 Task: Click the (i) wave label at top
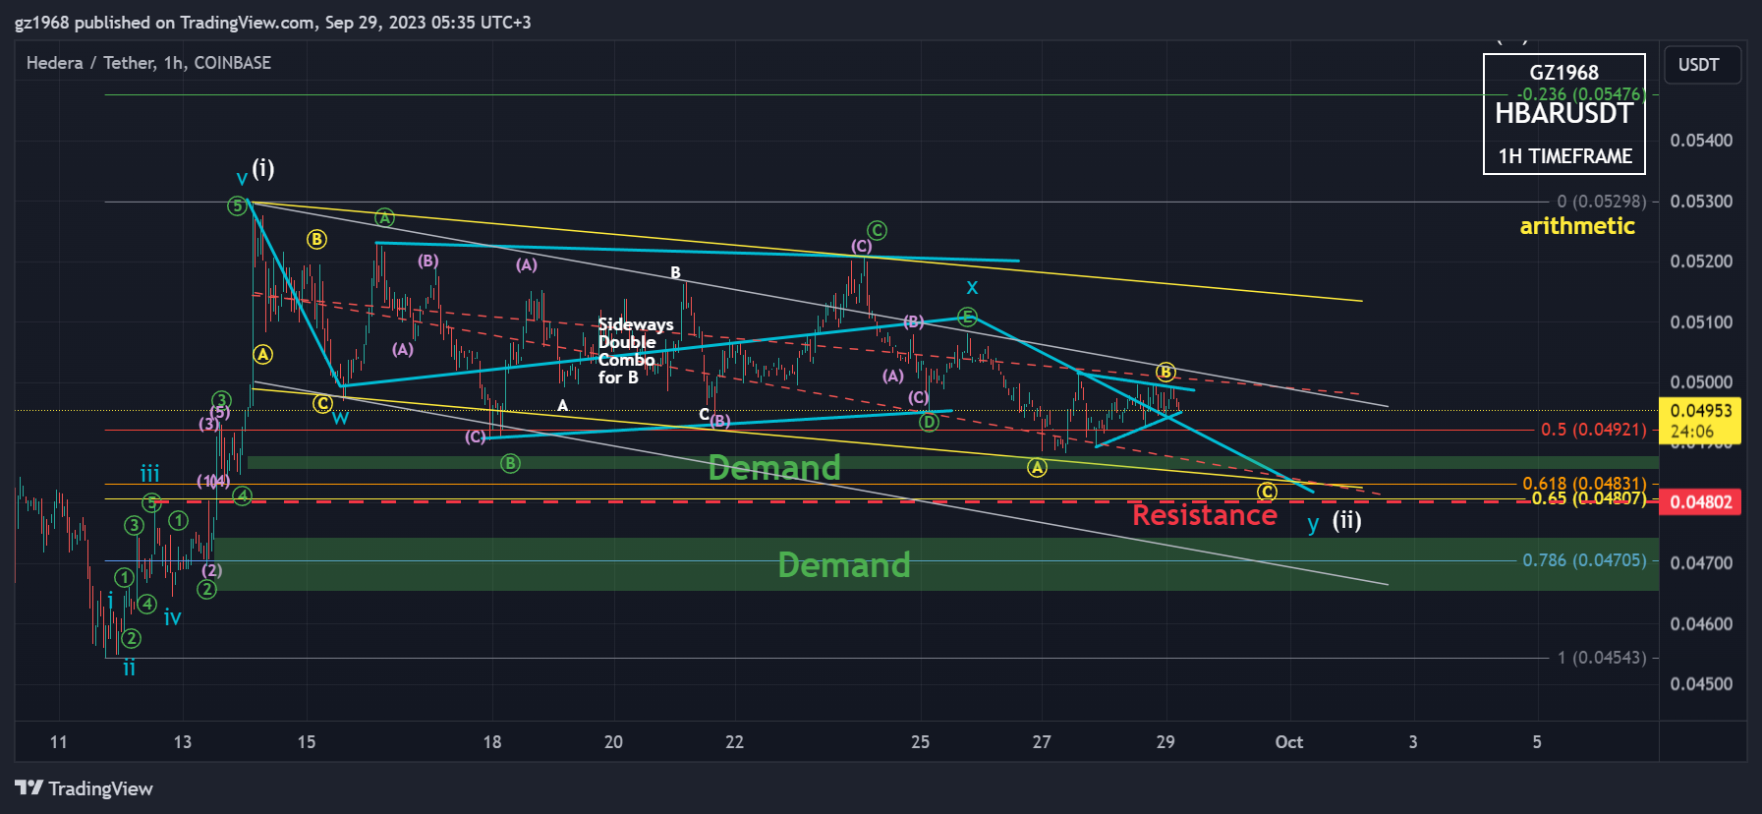pos(263,168)
